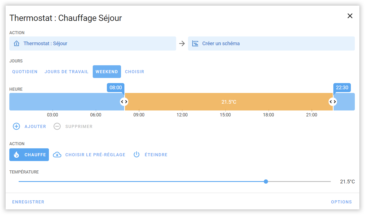
Task: Click the 08:00 time slot handle
Action: point(124,102)
